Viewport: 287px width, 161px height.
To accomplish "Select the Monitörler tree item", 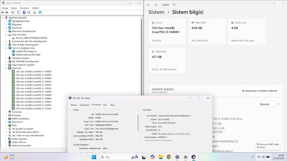I will [x=17, y=122].
